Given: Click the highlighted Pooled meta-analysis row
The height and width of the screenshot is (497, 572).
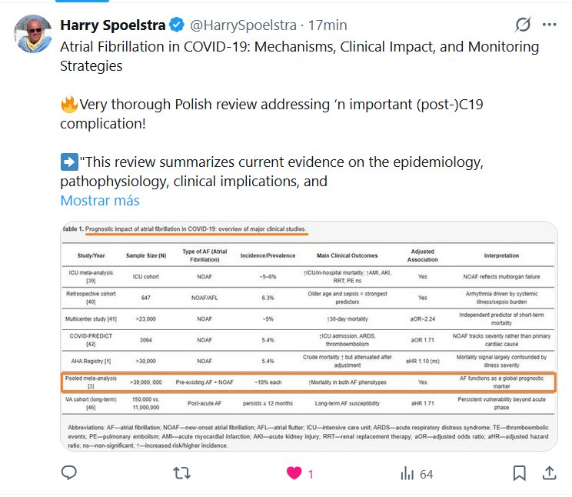Looking at the screenshot, I should click(315, 382).
